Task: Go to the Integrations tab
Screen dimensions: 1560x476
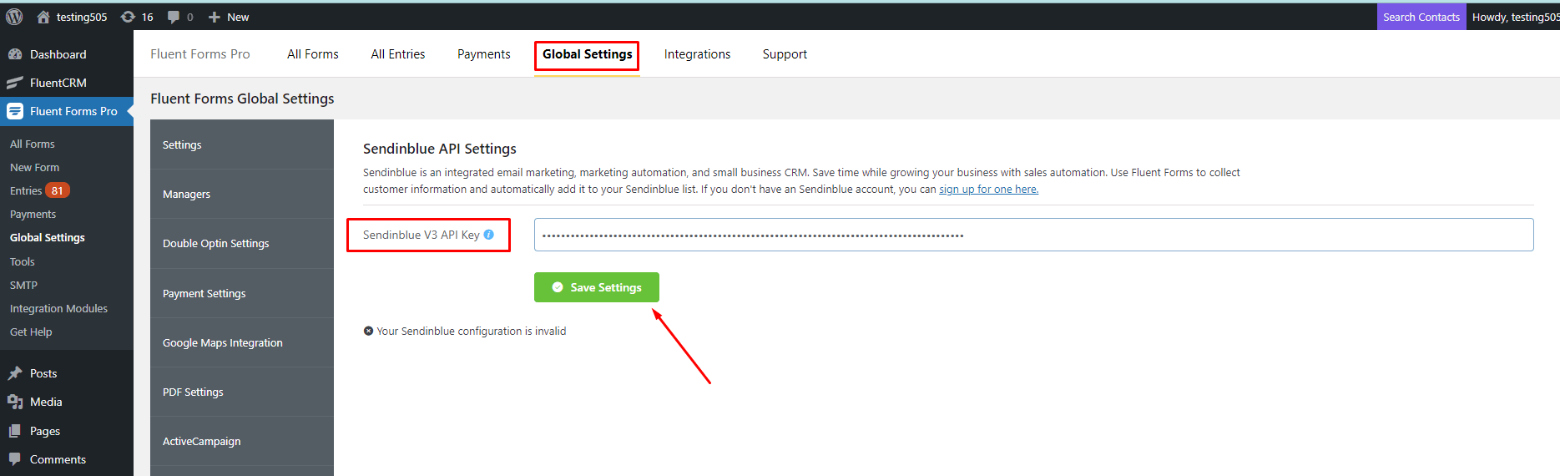Action: point(697,54)
